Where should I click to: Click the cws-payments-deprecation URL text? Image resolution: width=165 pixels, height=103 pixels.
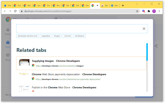click(68, 79)
